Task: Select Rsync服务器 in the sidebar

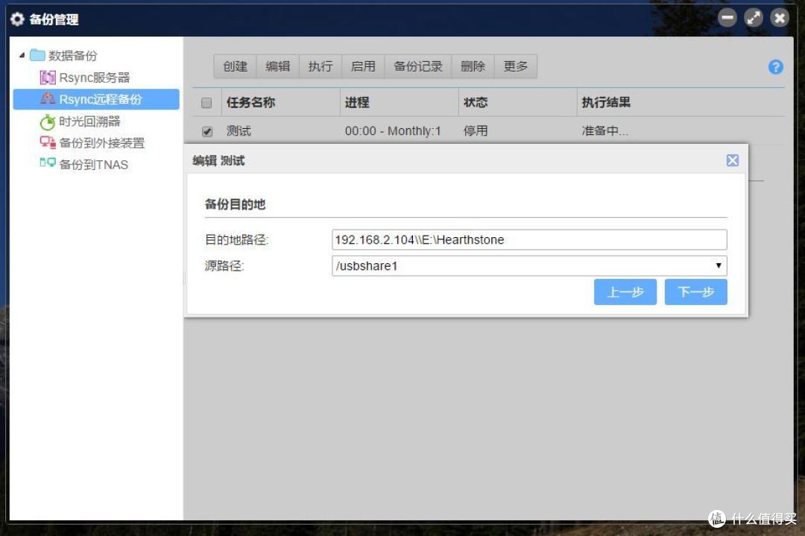Action: click(x=95, y=78)
